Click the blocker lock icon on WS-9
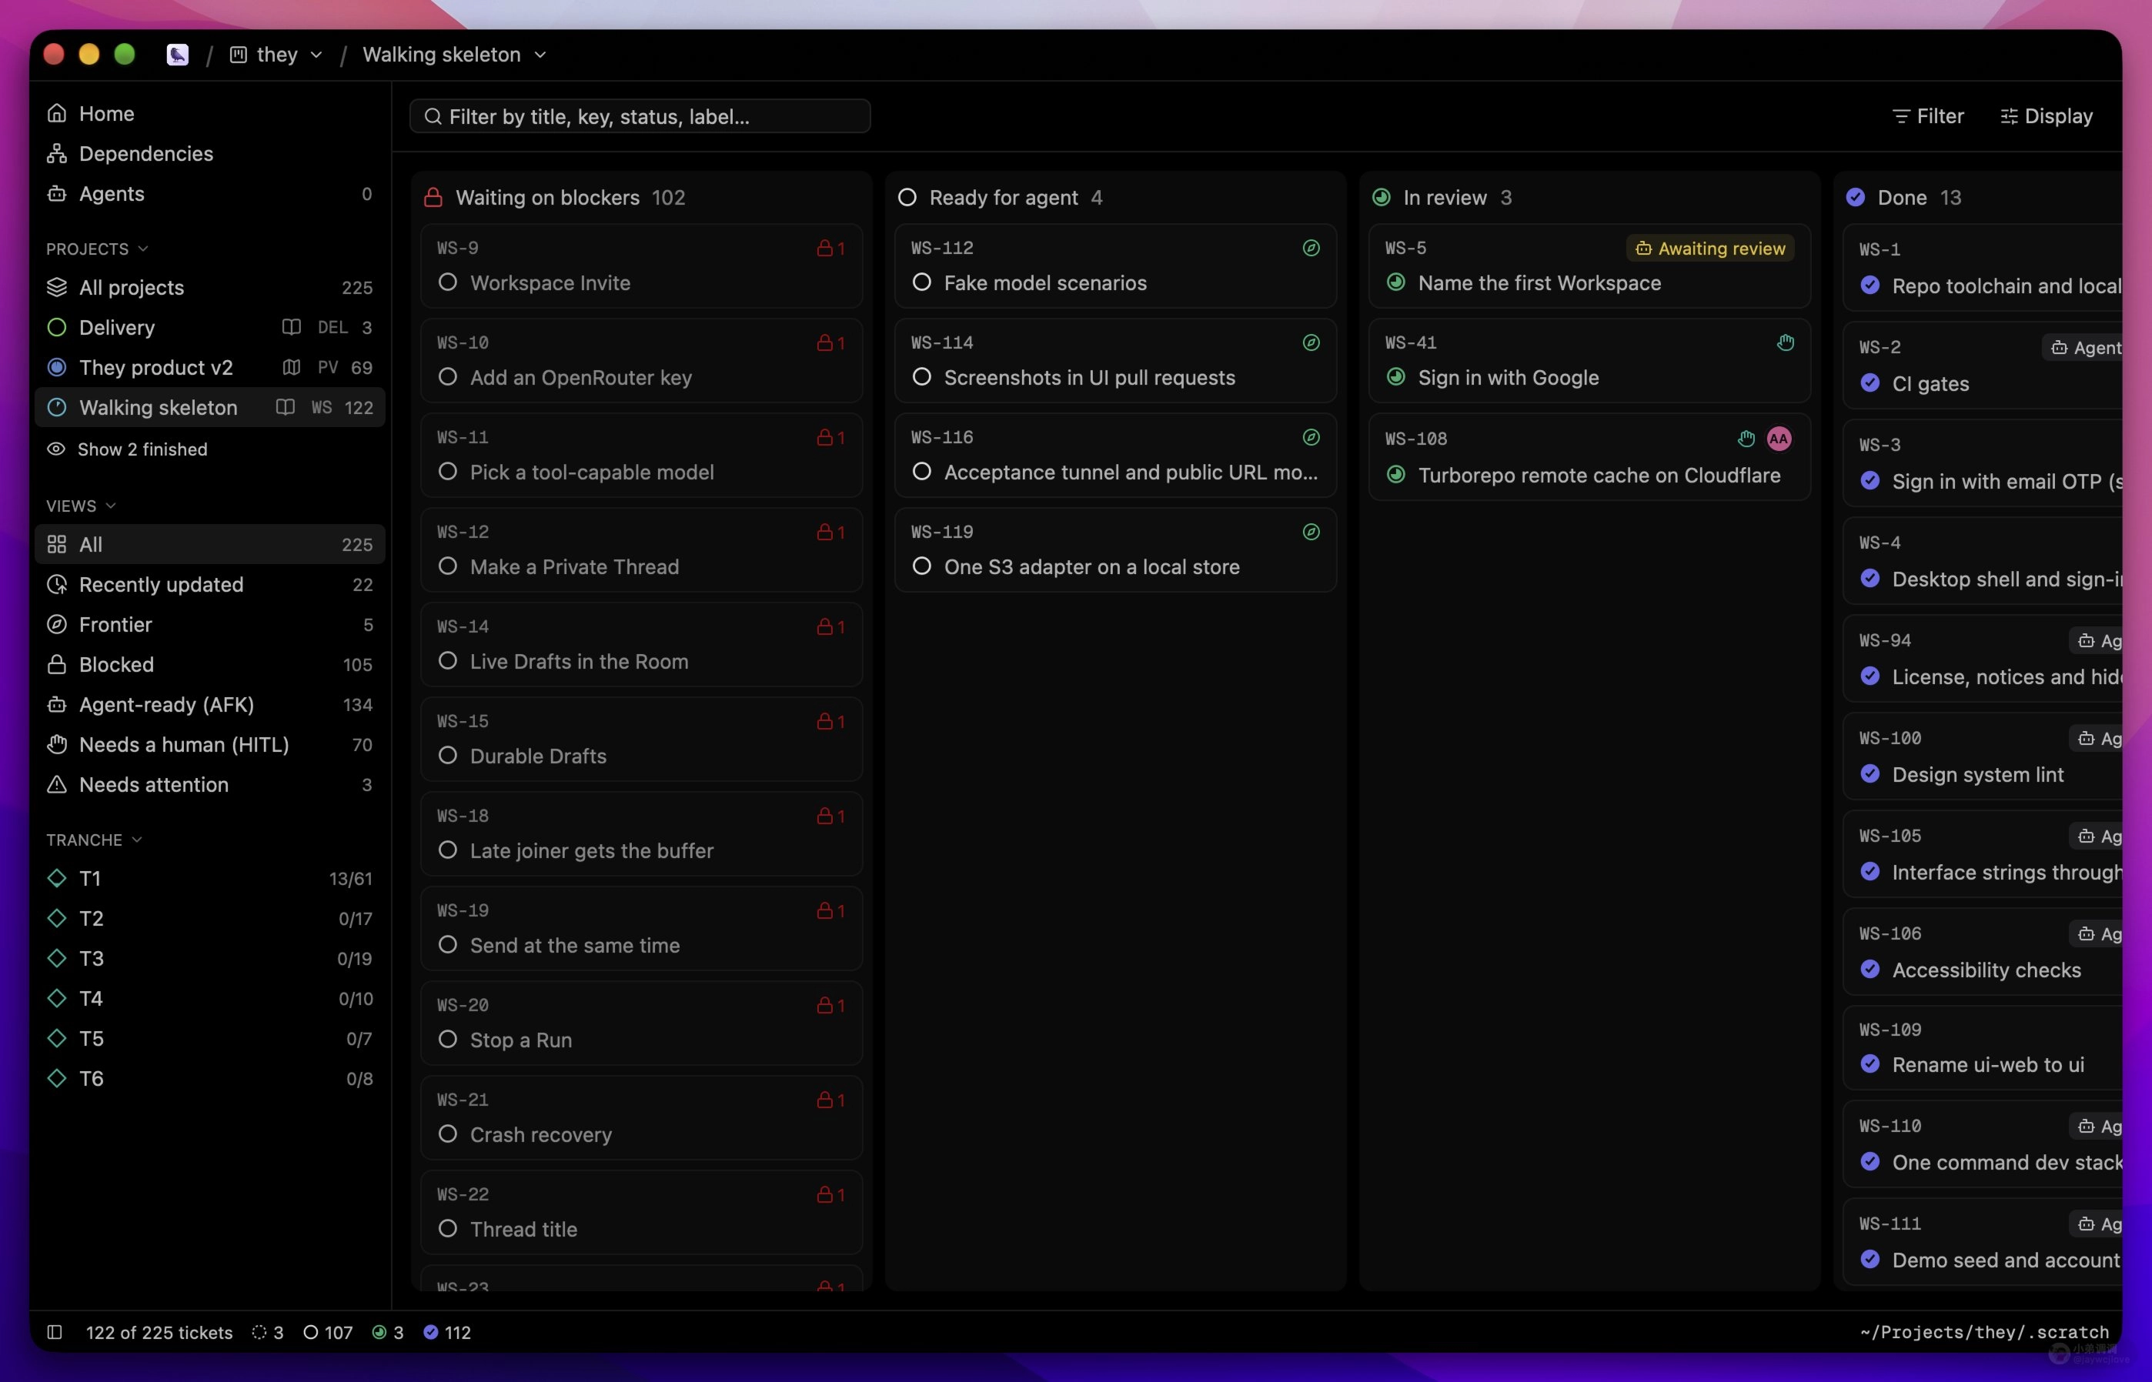 [x=825, y=249]
